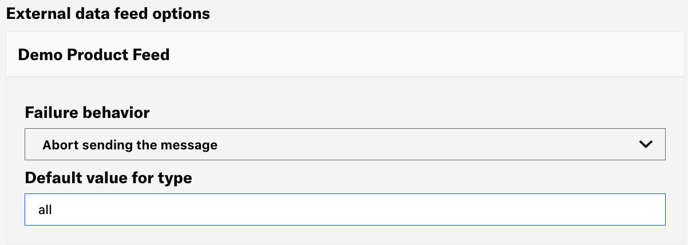Place cursor in the type default value box

[345, 210]
